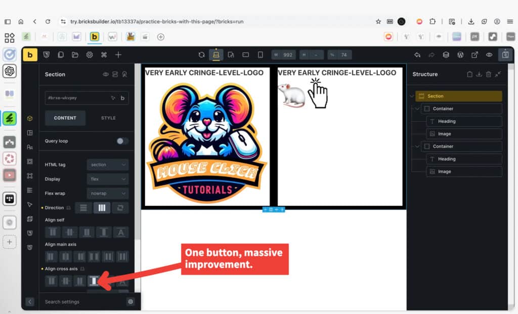Open revisions layers icon in toolbar

pos(446,55)
